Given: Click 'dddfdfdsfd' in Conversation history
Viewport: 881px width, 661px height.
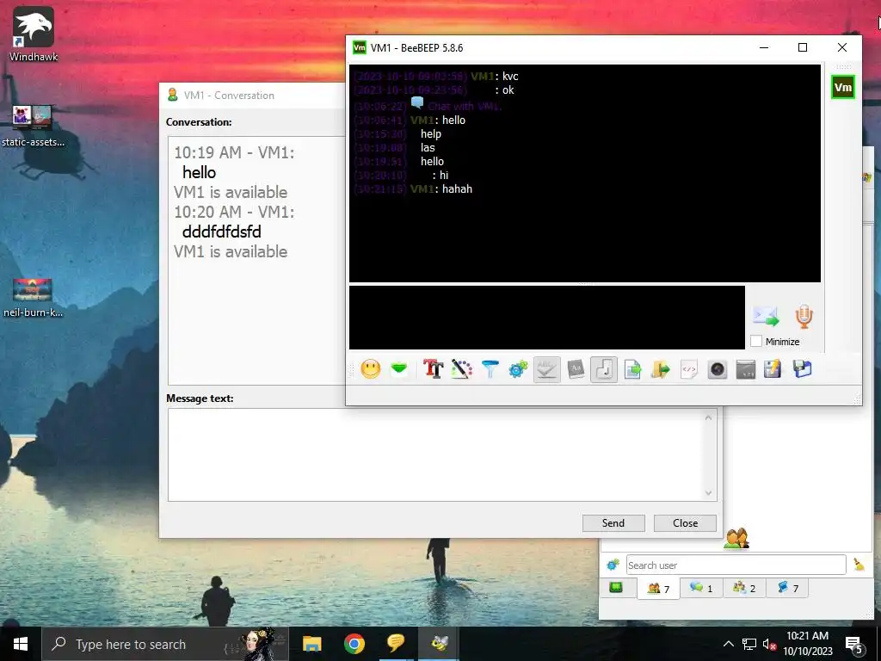Looking at the screenshot, I should (x=221, y=232).
